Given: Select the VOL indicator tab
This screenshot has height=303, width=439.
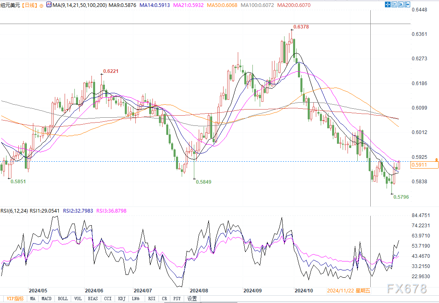Looking at the screenshot, I should (x=78, y=299).
